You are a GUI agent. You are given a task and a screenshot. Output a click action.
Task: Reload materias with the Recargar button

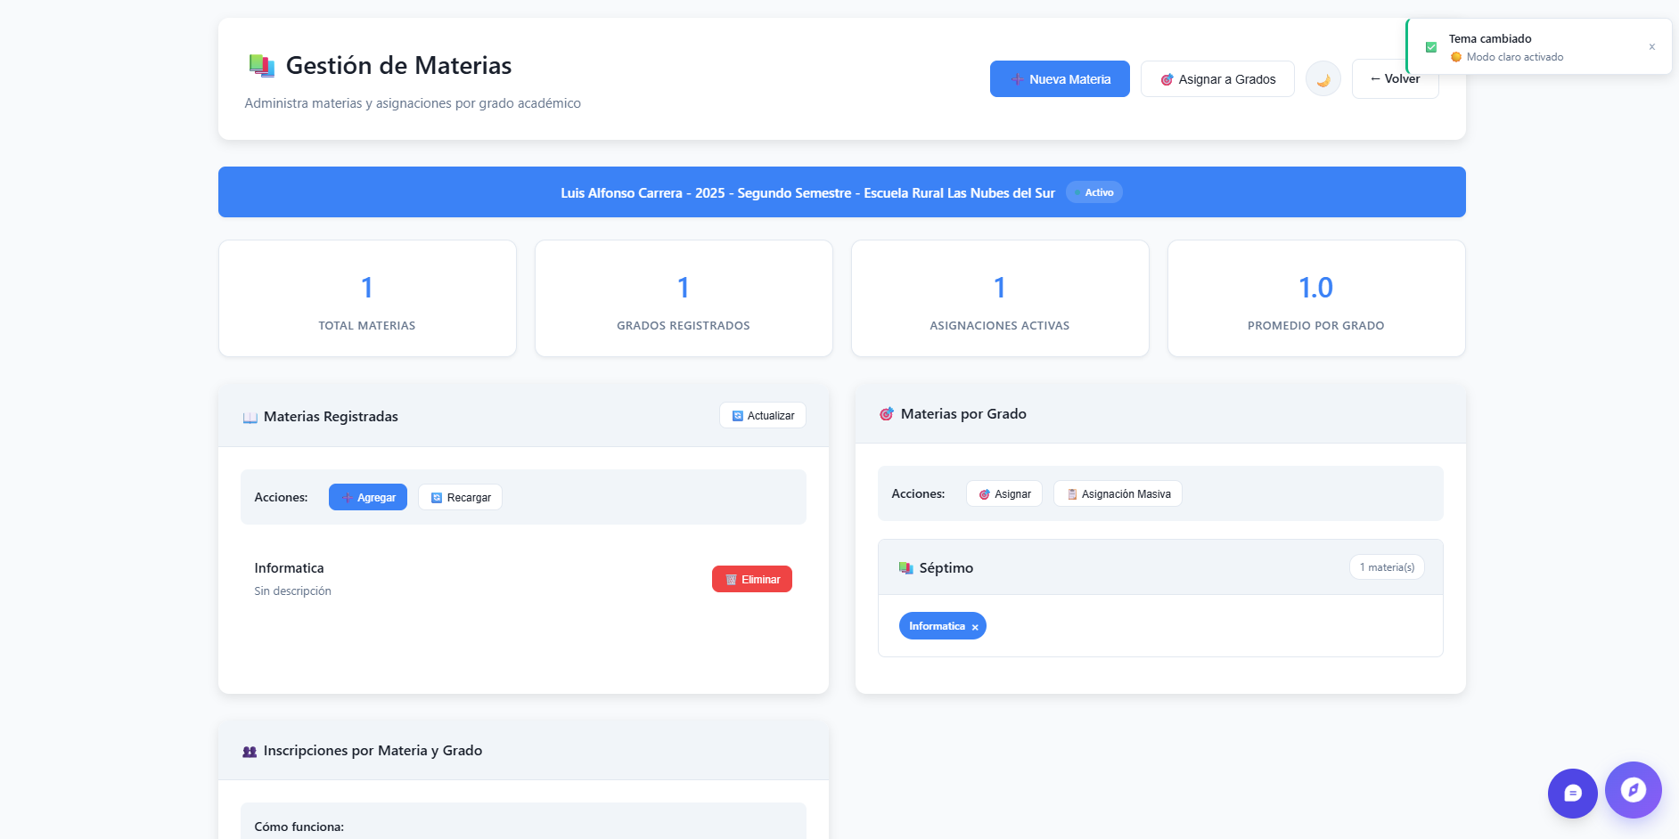click(x=460, y=497)
